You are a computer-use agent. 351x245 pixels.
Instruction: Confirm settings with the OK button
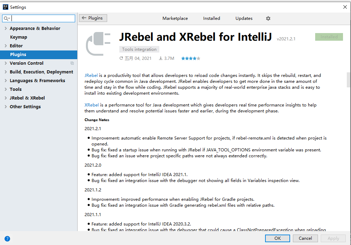coord(277,238)
